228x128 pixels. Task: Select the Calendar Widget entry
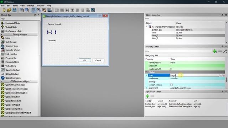13,50
